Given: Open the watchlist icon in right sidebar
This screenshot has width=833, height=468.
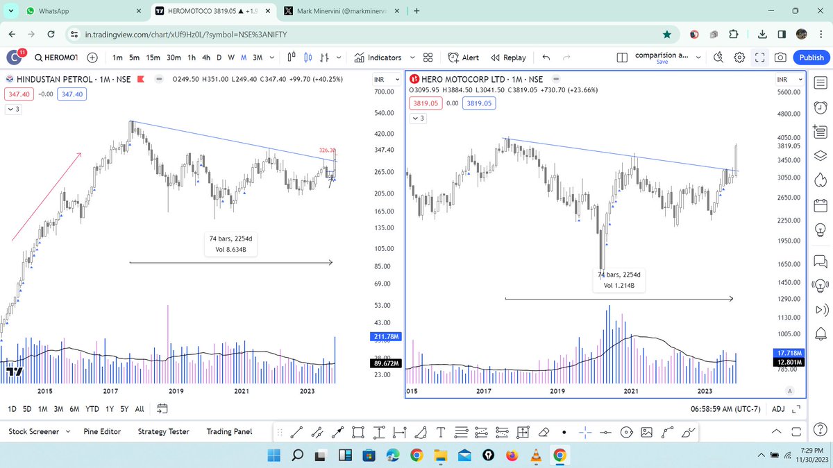Looking at the screenshot, I should click(x=820, y=82).
